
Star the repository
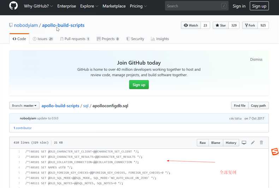pos(221,25)
